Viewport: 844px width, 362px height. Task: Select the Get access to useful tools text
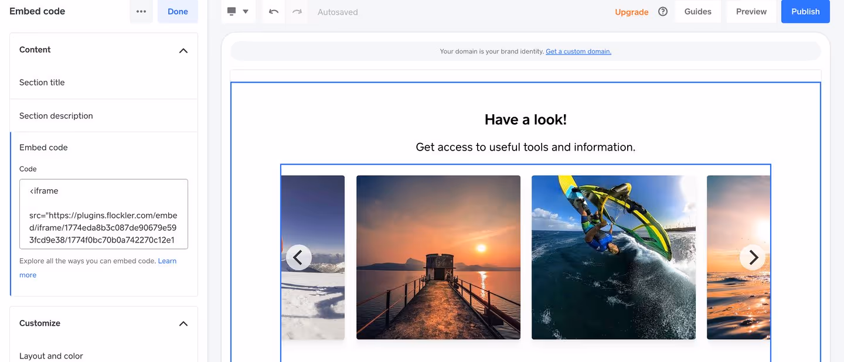tap(526, 147)
